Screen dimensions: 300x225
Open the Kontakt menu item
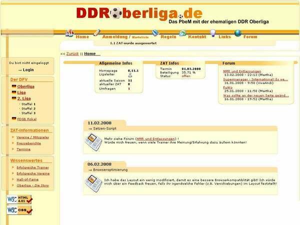(197, 36)
